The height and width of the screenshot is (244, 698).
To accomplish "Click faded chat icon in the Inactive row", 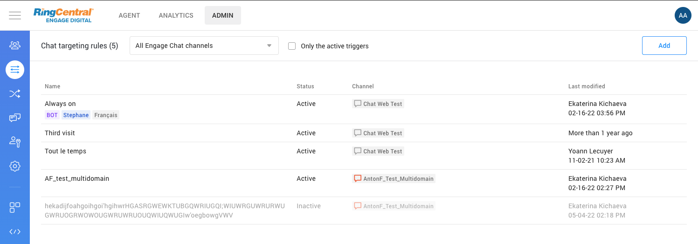I will tap(358, 206).
